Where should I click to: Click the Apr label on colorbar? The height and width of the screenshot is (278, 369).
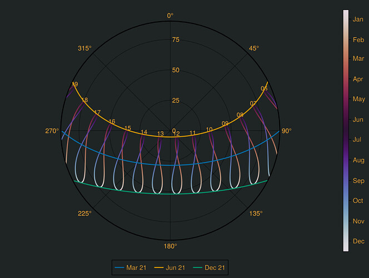(358, 79)
